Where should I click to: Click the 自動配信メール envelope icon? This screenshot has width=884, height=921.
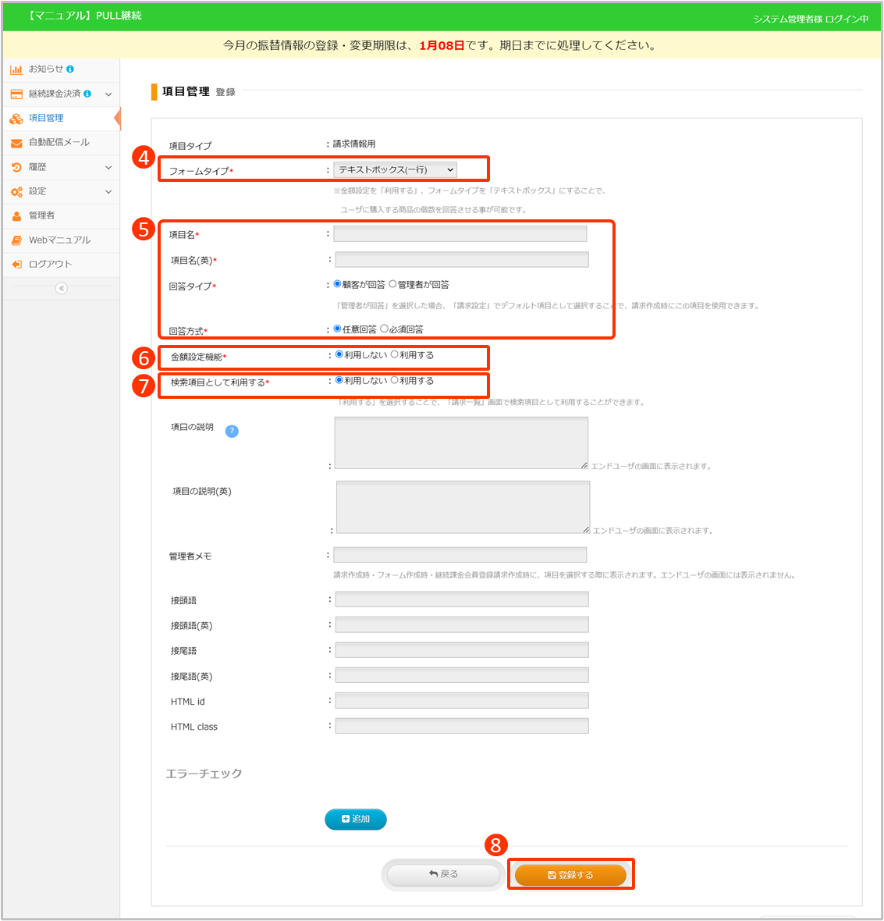(x=16, y=143)
